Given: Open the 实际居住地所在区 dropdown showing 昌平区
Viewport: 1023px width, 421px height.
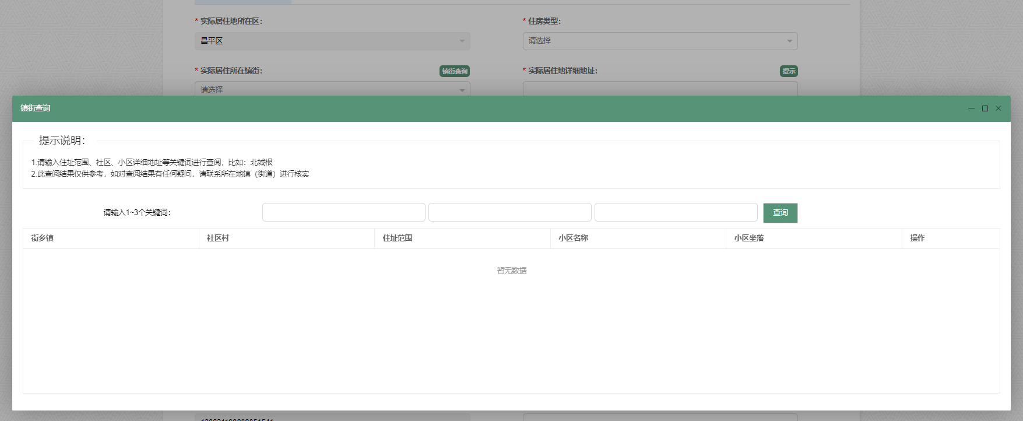Looking at the screenshot, I should click(x=332, y=41).
